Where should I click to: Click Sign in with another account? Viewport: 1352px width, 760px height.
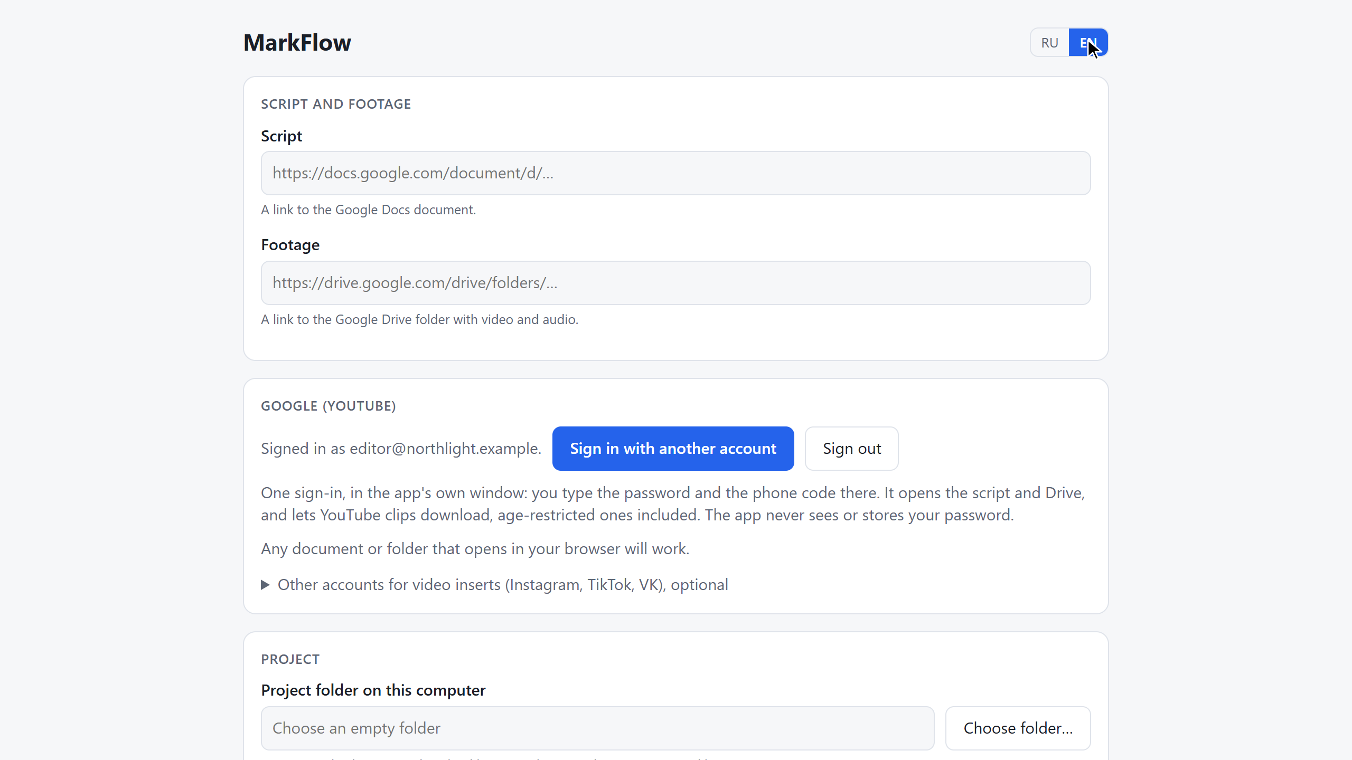[x=673, y=449]
